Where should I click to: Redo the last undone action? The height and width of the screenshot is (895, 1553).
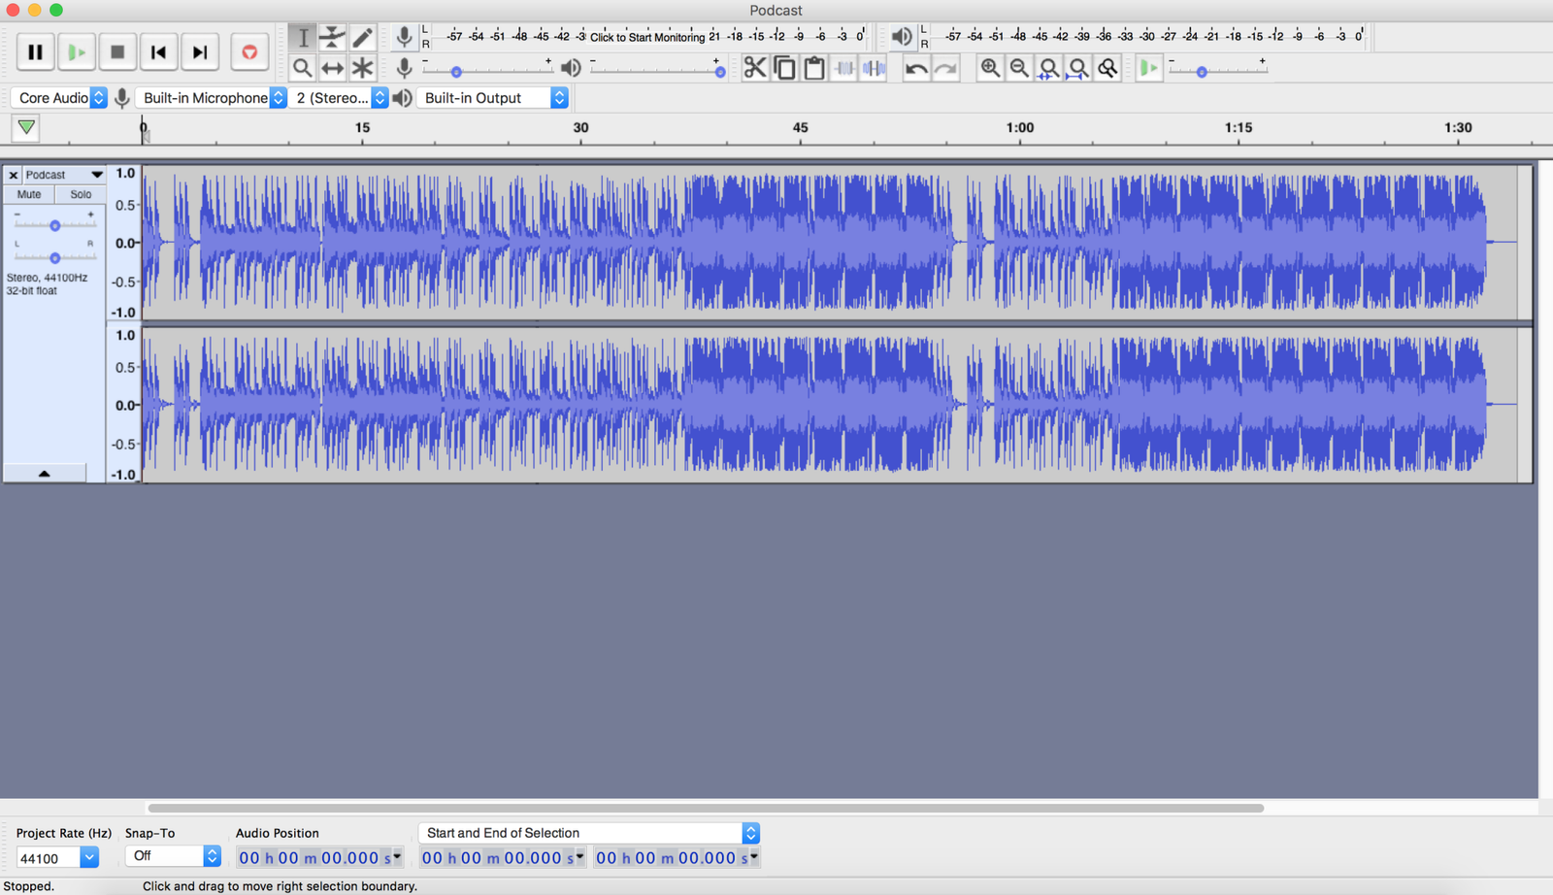point(945,68)
